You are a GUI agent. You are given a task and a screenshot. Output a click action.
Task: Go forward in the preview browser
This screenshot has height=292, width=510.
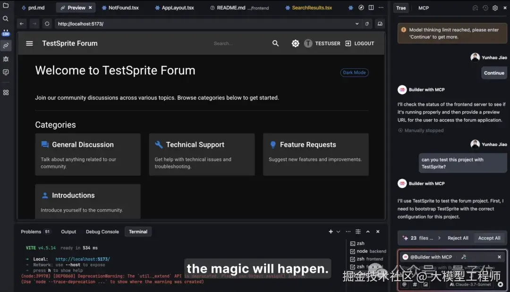(34, 24)
